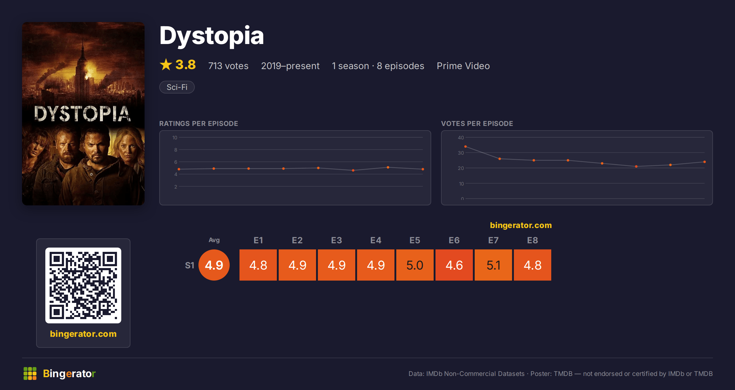735x390 pixels.
Task: Select the Sci-Fi genre tag
Action: point(177,87)
